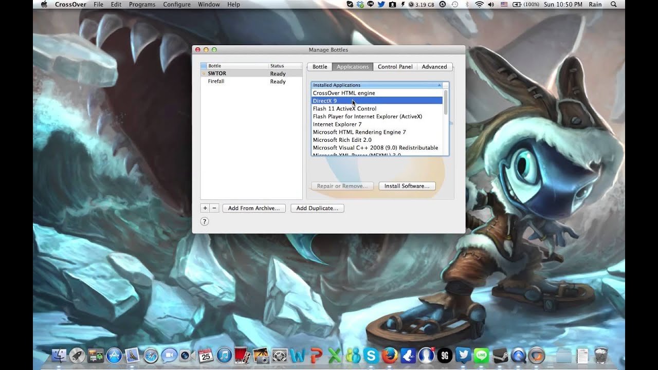
Task: Open Dropbox menu bar icon
Action: tap(360, 4)
